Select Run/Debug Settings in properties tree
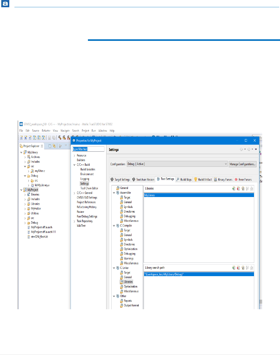Viewport: 280px width, 355px height. click(x=87, y=216)
